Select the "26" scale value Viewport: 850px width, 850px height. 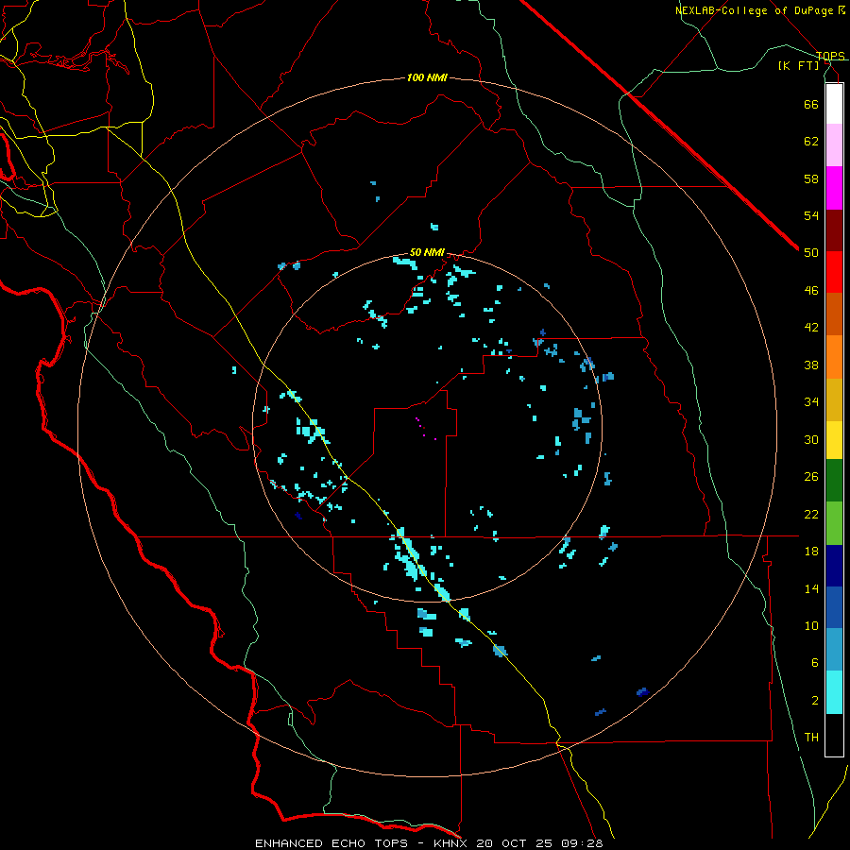click(x=811, y=477)
